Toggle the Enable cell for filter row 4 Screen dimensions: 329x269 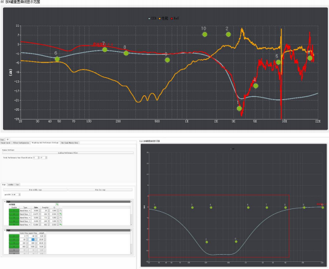point(14,221)
